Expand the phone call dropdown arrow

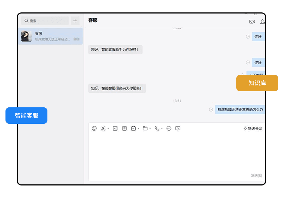pyautogui.click(x=162, y=129)
